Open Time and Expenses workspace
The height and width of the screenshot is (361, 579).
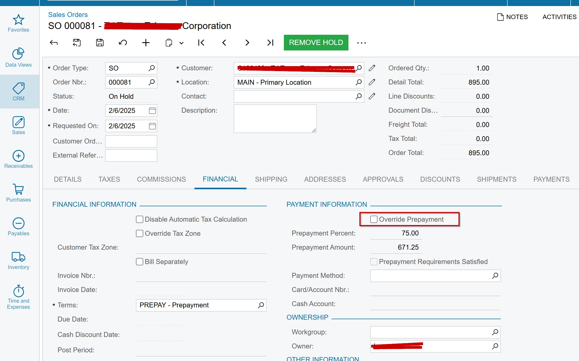point(18,297)
